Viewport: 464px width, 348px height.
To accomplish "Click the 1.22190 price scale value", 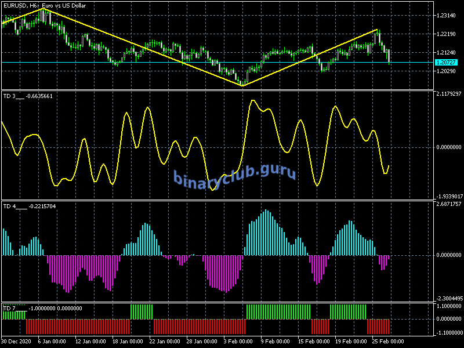I will pos(447,35).
